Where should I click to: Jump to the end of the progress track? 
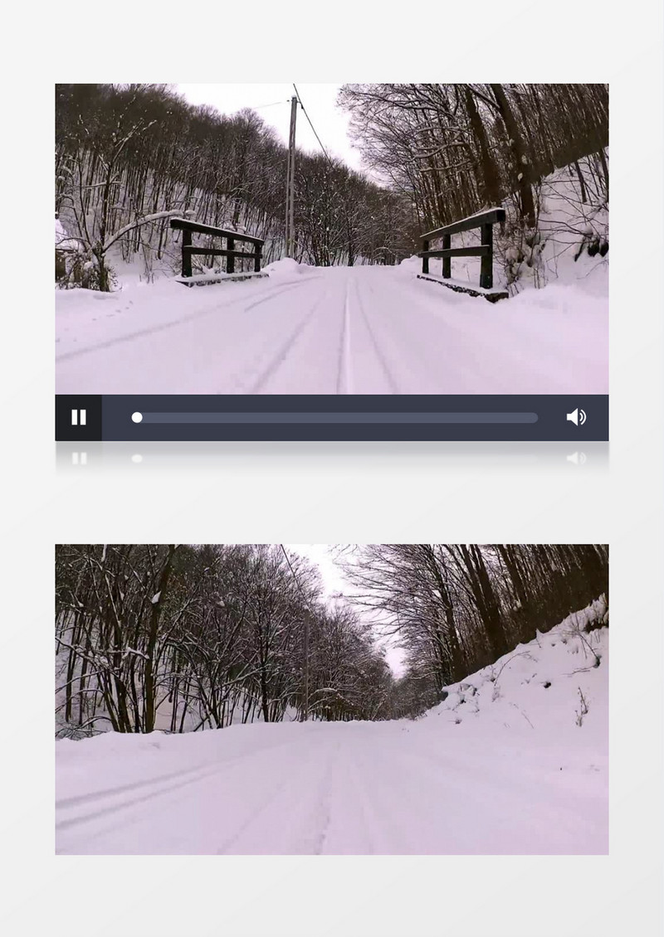pyautogui.click(x=535, y=418)
